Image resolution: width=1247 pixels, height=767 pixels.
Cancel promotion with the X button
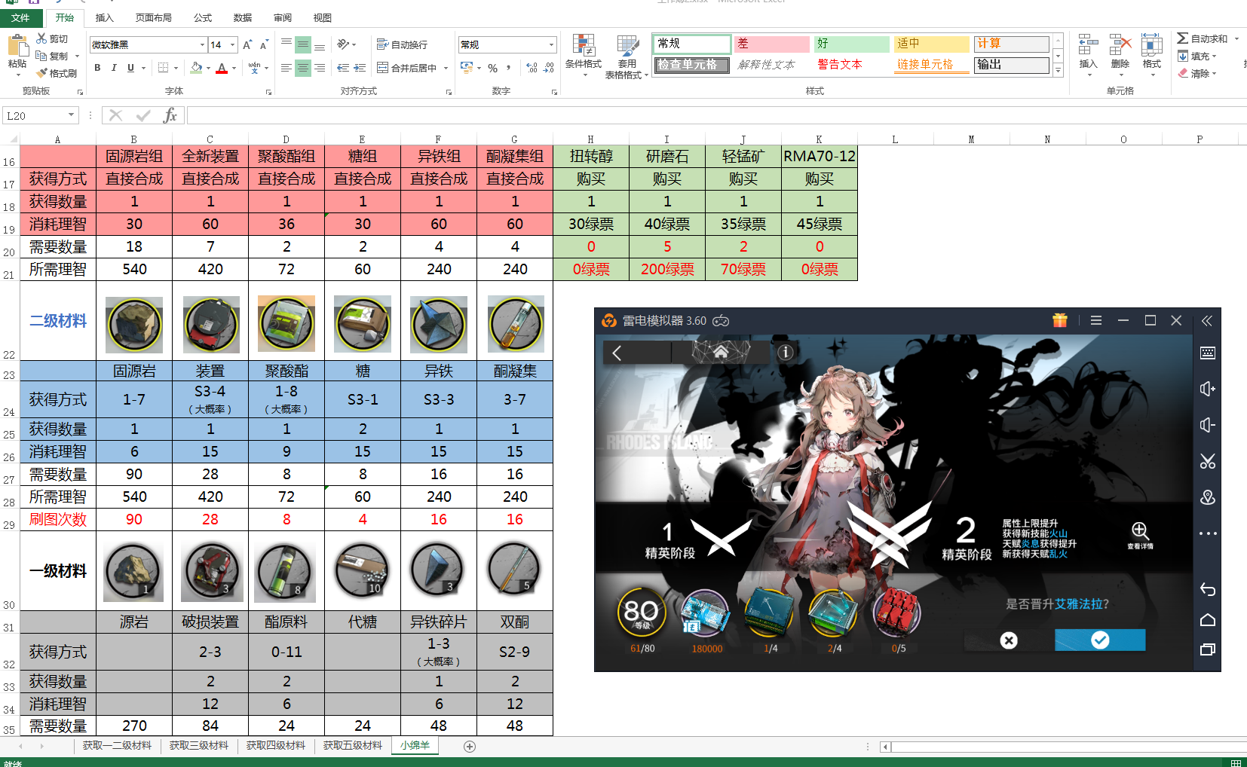pyautogui.click(x=1009, y=640)
